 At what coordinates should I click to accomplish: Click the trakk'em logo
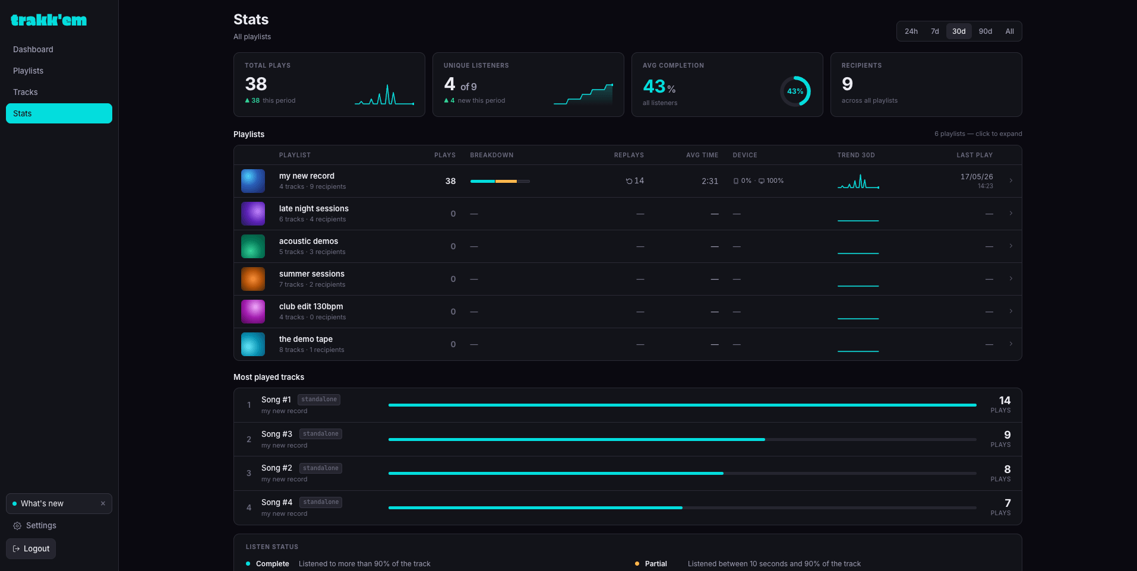pos(49,20)
